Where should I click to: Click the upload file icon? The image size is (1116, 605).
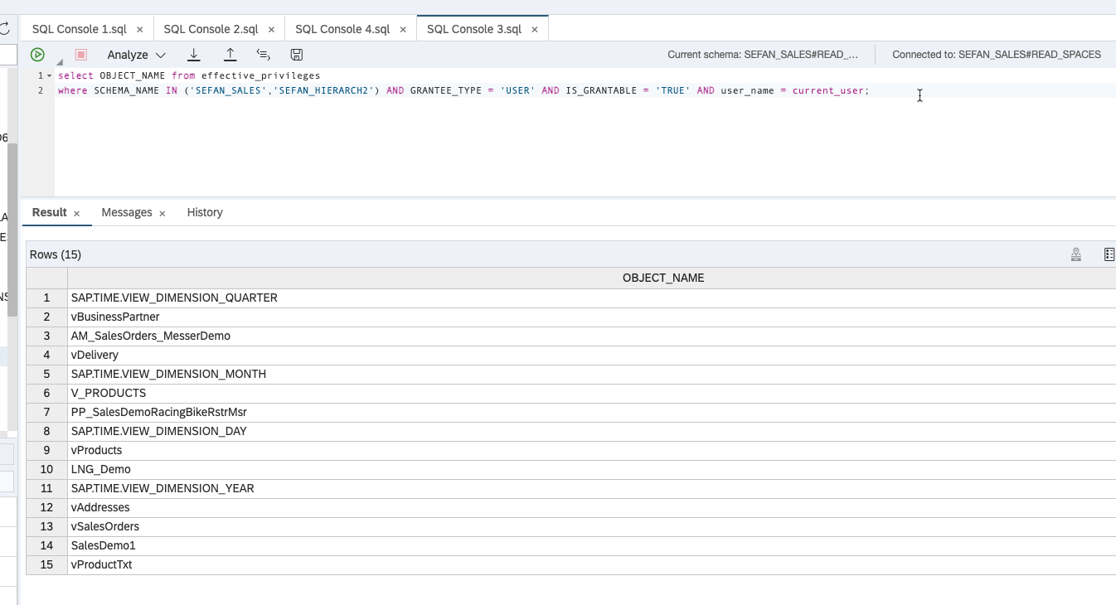229,54
